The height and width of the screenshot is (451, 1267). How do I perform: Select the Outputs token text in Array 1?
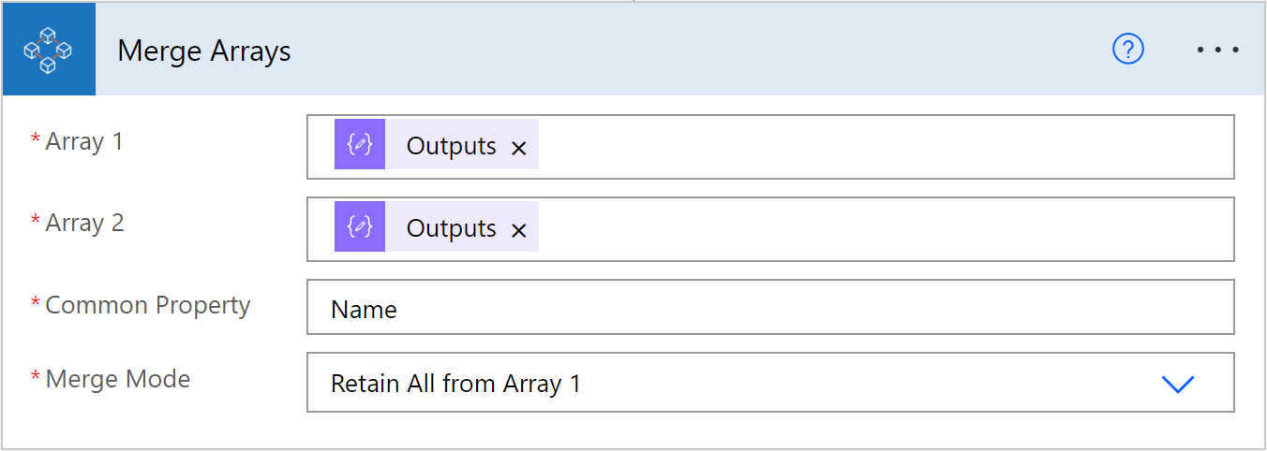pyautogui.click(x=451, y=146)
